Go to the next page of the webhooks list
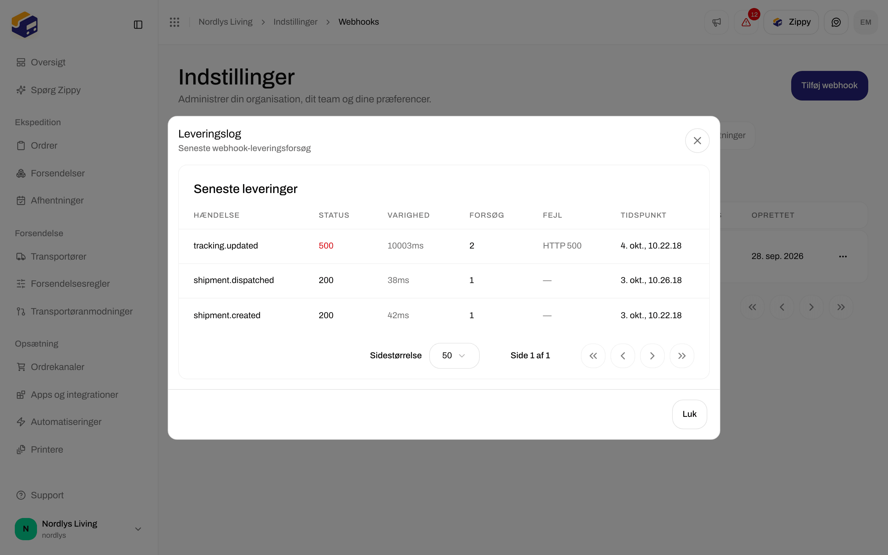Image resolution: width=888 pixels, height=555 pixels. (x=811, y=307)
